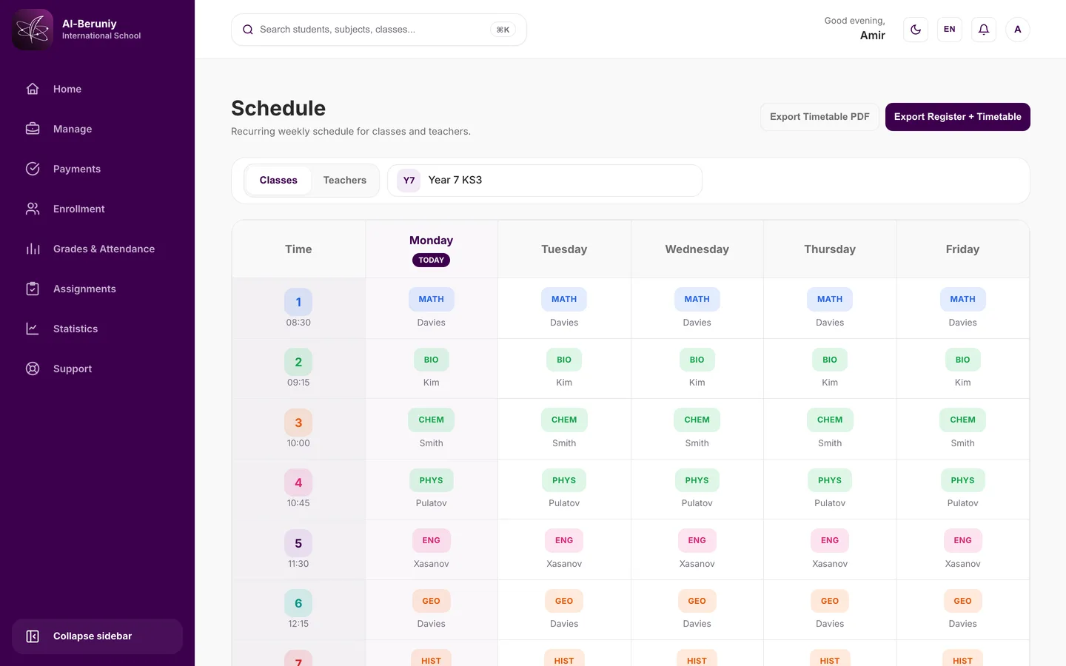Open user avatar A menu

pos(1018,30)
